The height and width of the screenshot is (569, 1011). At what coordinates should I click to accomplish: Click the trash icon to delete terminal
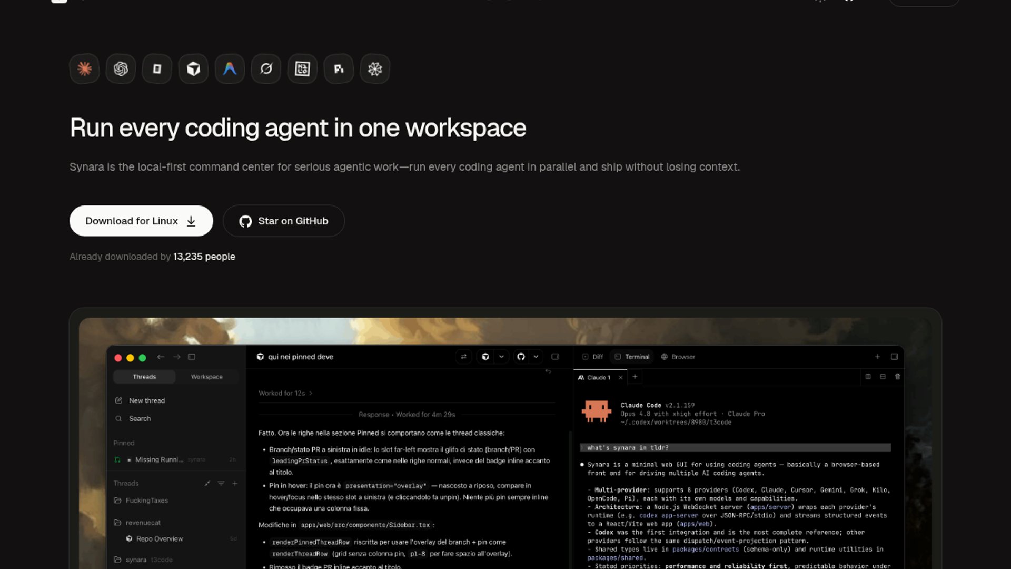pos(898,377)
